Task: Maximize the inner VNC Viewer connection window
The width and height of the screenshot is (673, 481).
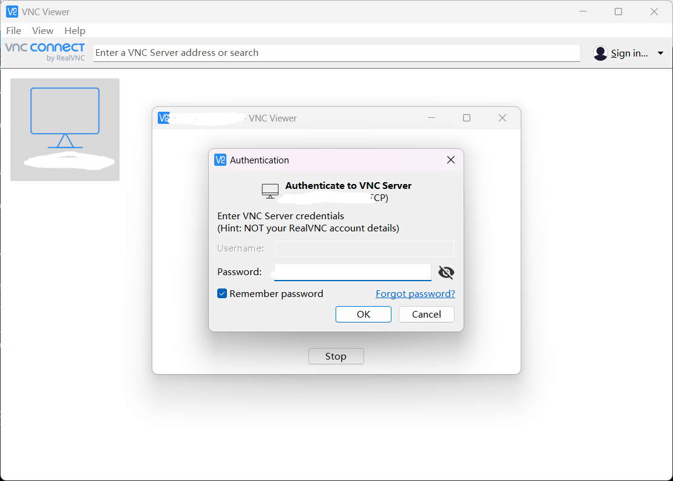Action: click(x=467, y=118)
